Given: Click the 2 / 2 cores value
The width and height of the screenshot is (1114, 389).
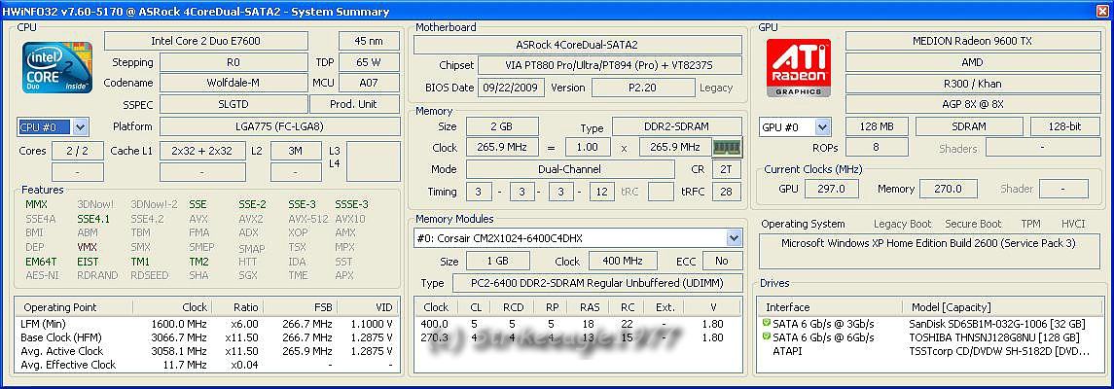Looking at the screenshot, I should click(77, 151).
